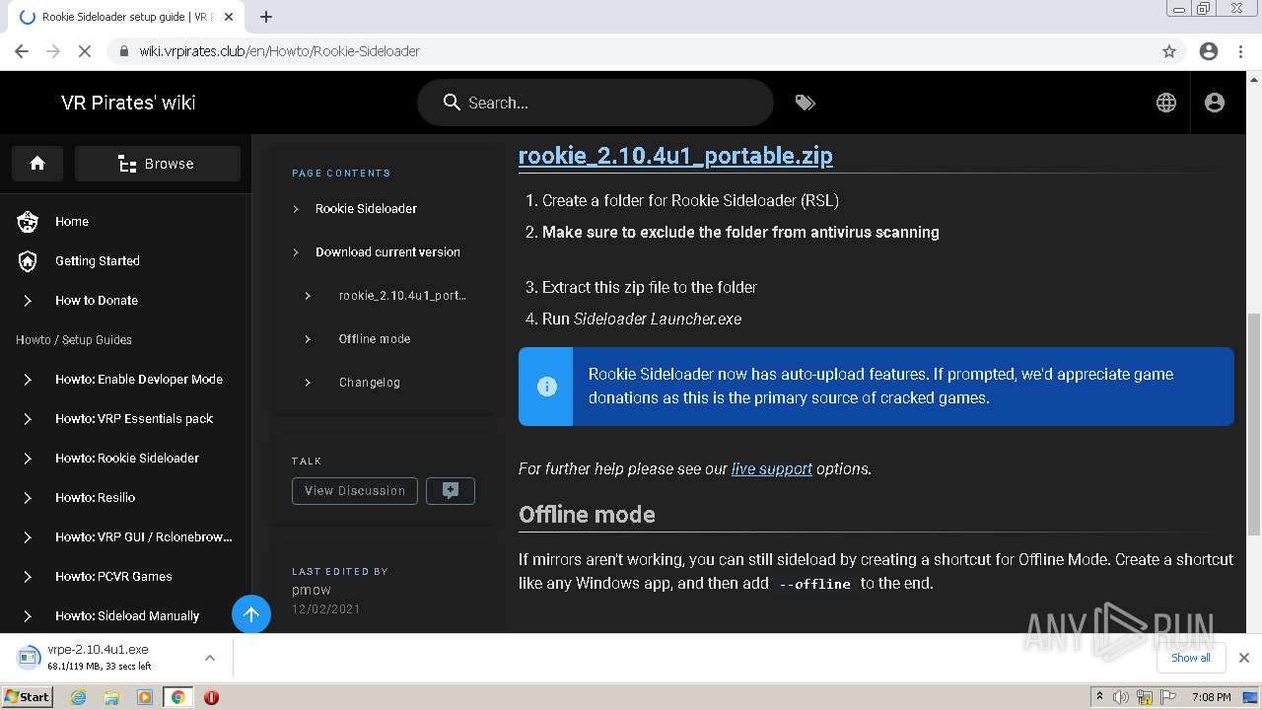Expand Howto: Rookie Sideloader chevron in the left sidebar
The image size is (1262, 710).
28,459
